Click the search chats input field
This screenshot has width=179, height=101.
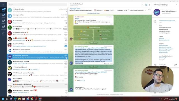tap(37, 5)
